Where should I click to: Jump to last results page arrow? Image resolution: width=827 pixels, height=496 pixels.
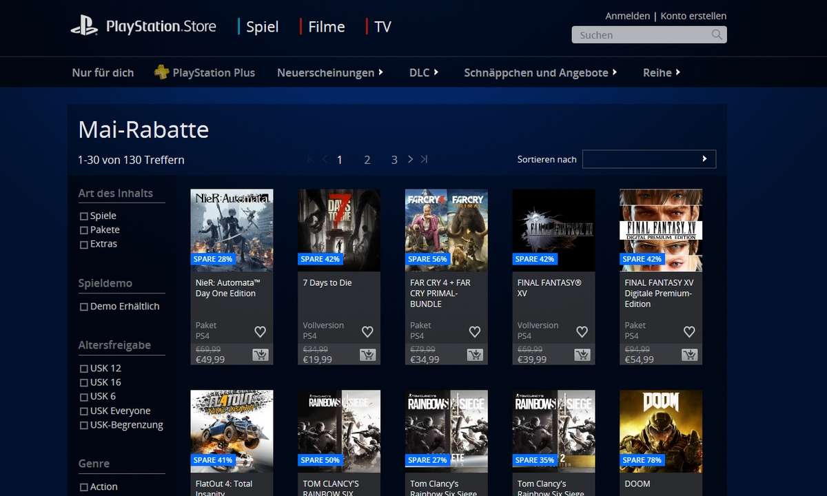pyautogui.click(x=424, y=159)
